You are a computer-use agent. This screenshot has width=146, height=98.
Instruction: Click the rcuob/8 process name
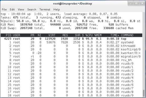pyautogui.click(x=127, y=92)
